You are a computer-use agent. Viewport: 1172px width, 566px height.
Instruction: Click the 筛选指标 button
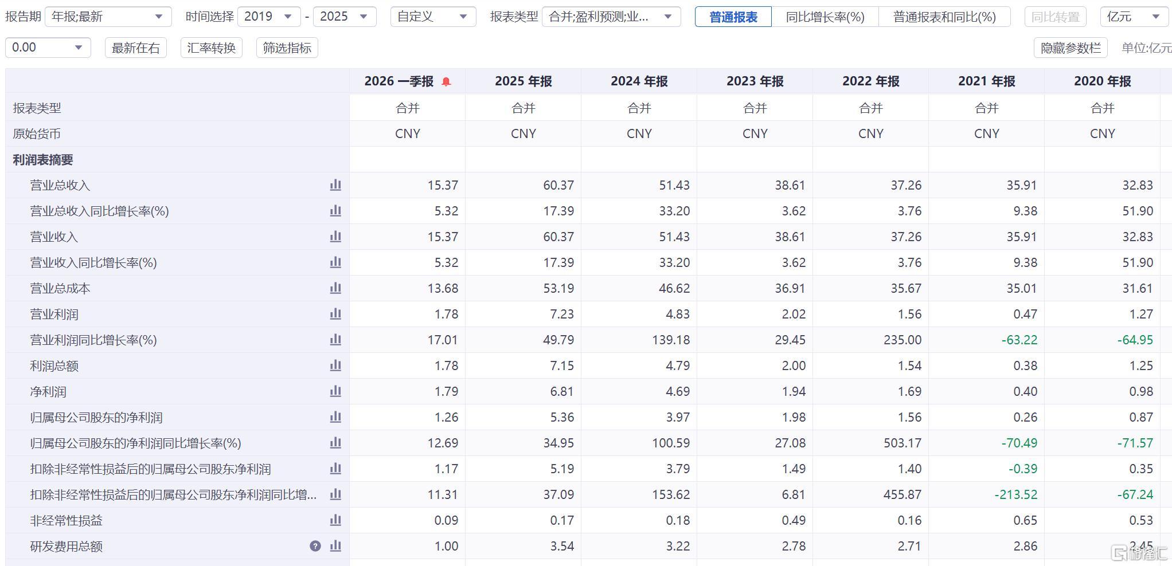click(x=287, y=48)
